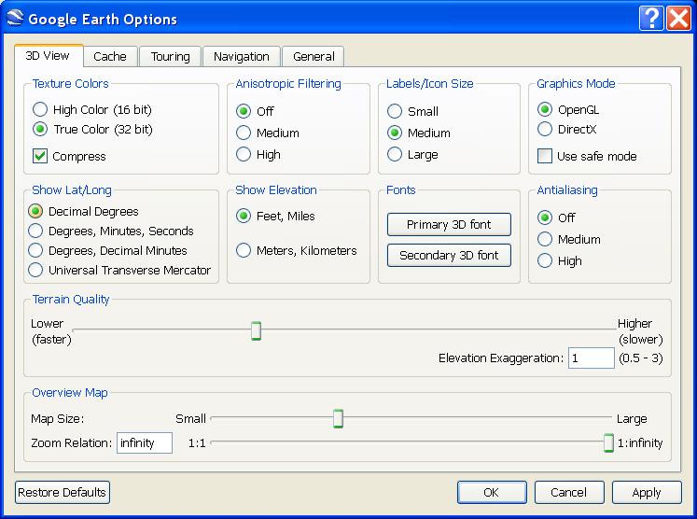The width and height of the screenshot is (697, 519).
Task: Select Universal Transverse Mercator option
Action: (x=35, y=271)
